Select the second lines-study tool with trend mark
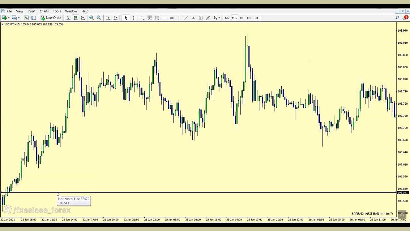The image size is (410, 231). click(150, 18)
